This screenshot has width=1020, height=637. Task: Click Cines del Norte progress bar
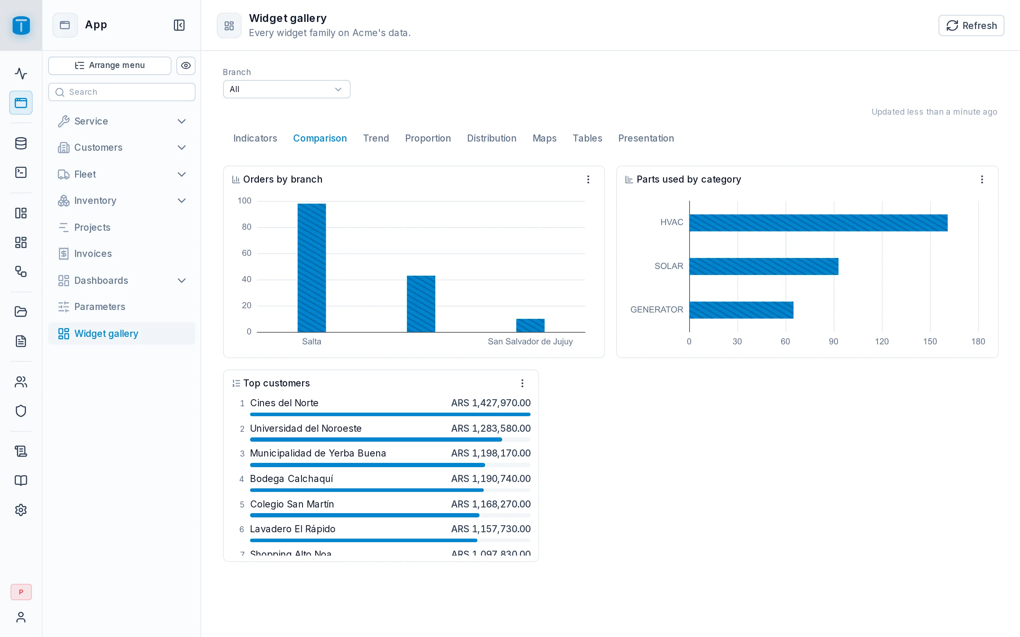tap(390, 414)
